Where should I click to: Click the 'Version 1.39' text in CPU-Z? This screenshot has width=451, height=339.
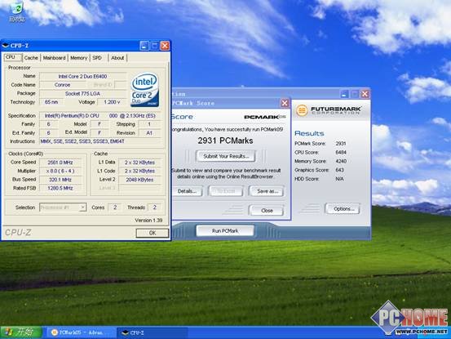pyautogui.click(x=148, y=221)
